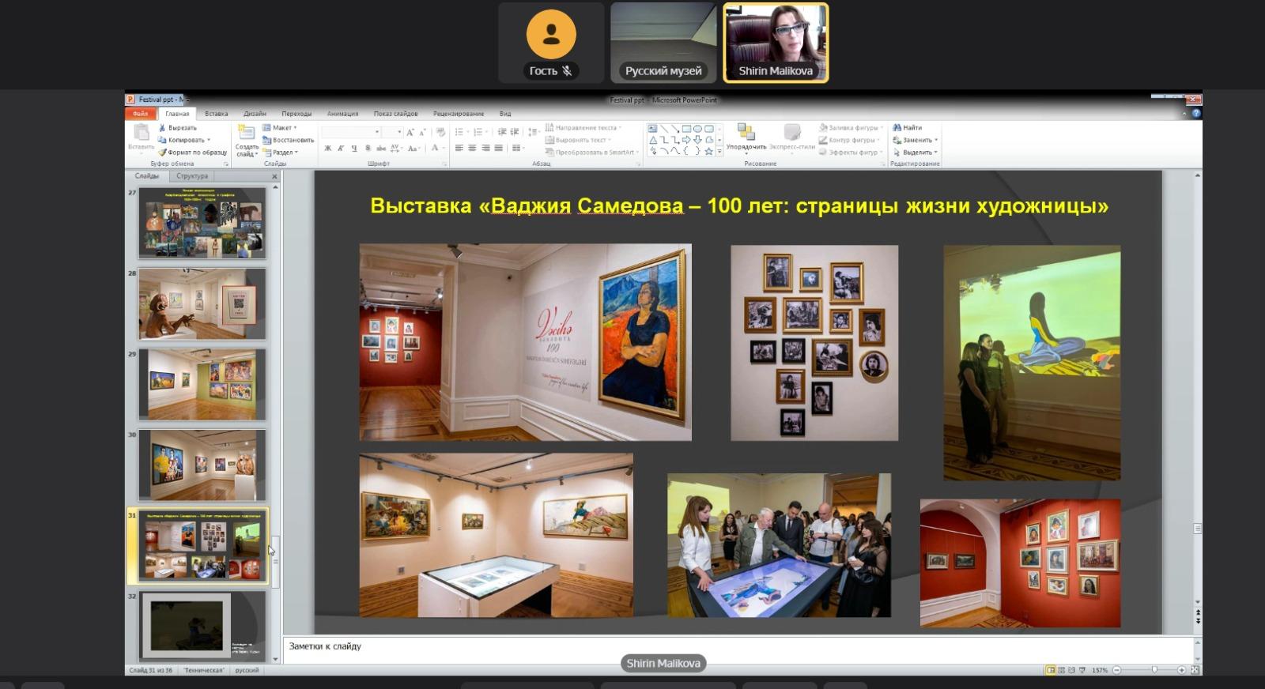The height and width of the screenshot is (689, 1265).
Task: Click the numbered list icon
Action: pos(479,132)
